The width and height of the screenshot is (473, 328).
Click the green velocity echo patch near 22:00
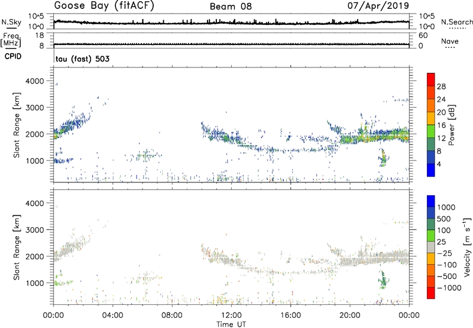[383, 280]
